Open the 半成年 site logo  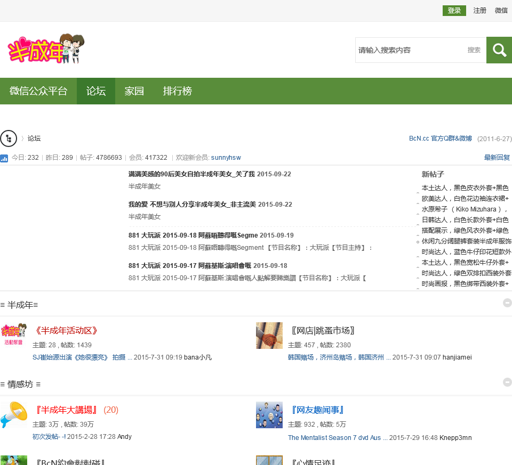[x=46, y=48]
